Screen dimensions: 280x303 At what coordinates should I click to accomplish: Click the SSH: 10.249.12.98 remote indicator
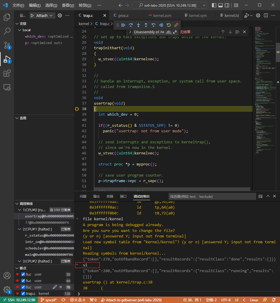[x=19, y=300]
